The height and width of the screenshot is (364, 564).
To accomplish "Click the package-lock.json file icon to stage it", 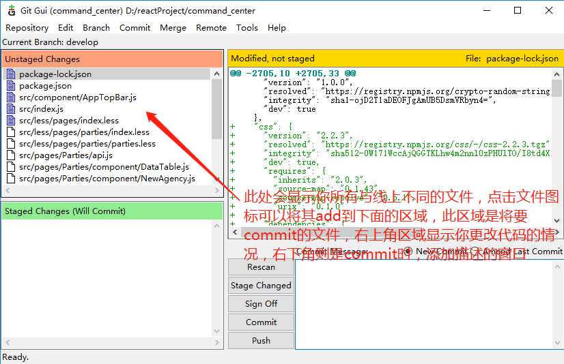I will pos(11,74).
